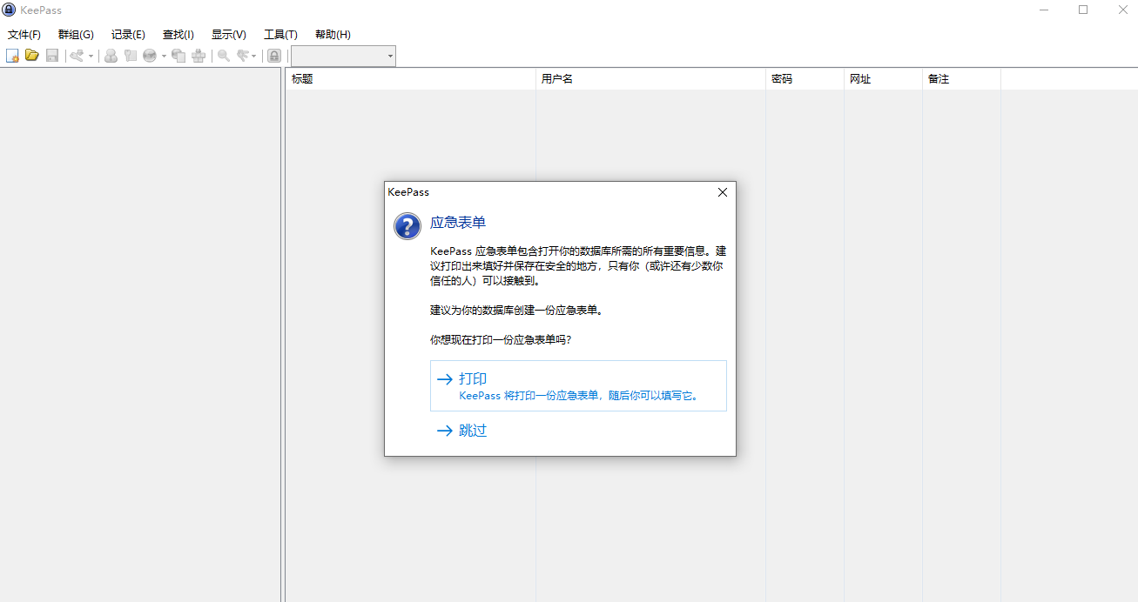
Task: Click the Show entries toolbar icon
Action: [x=244, y=56]
